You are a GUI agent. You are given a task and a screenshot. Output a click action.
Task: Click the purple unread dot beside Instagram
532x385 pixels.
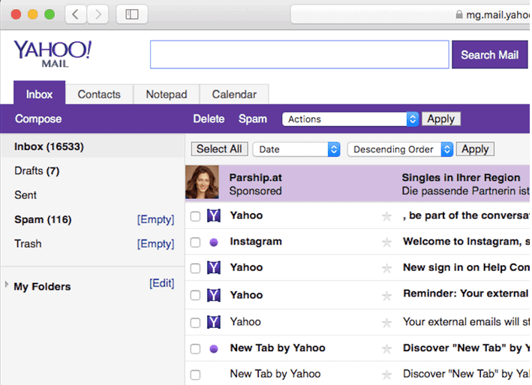click(x=214, y=242)
